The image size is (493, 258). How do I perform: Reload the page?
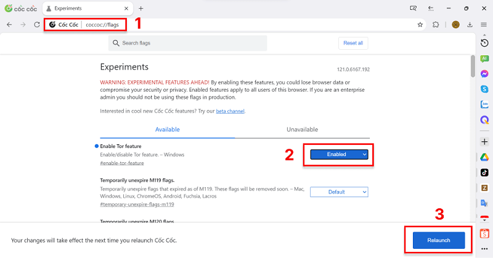point(37,25)
